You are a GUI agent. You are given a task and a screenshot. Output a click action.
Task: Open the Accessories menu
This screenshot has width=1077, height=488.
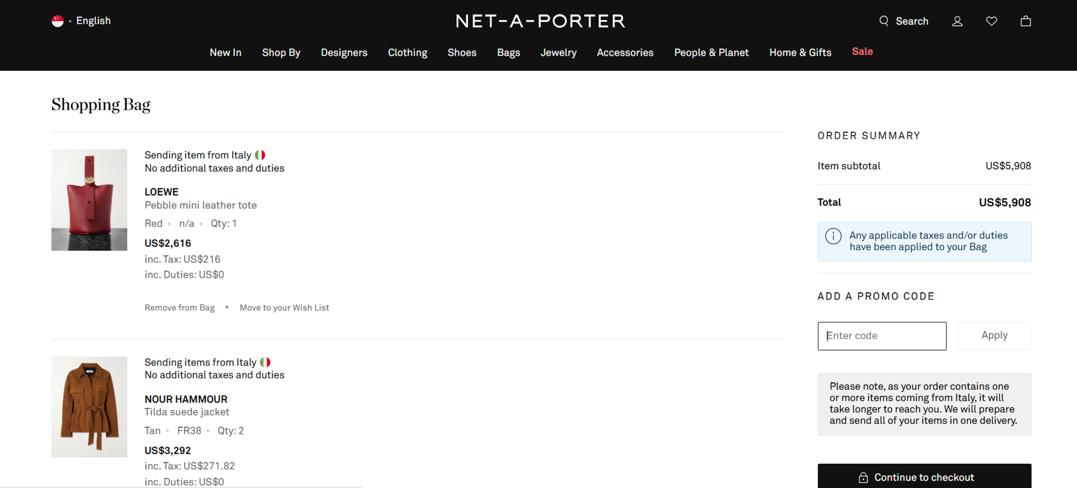625,52
